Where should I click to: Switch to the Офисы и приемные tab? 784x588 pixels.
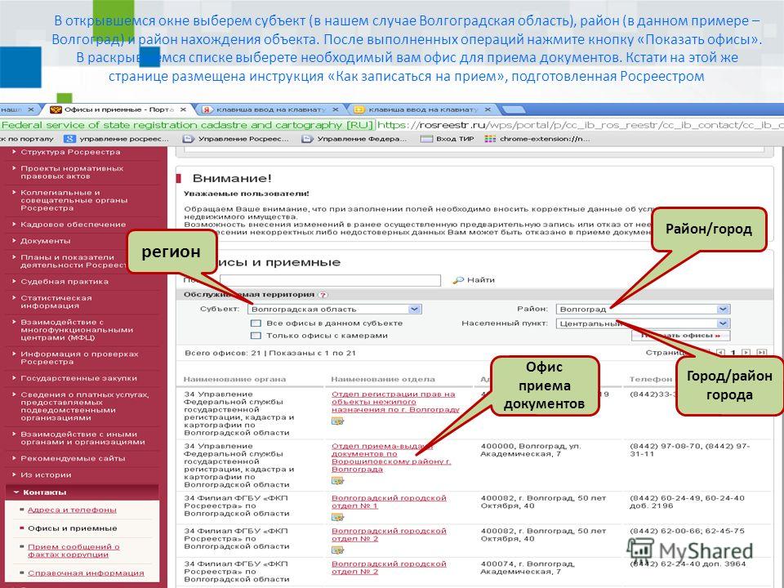pyautogui.click(x=118, y=109)
